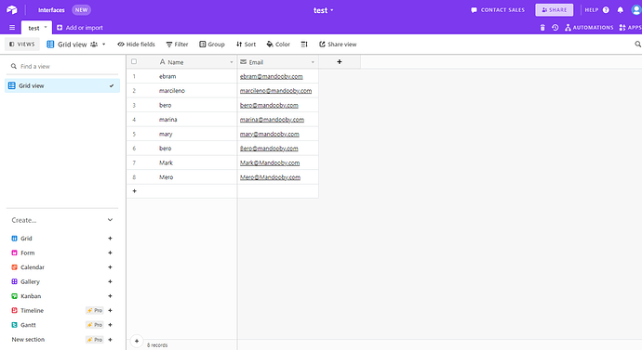Open the Color menu
The width and height of the screenshot is (642, 350).
coord(278,45)
